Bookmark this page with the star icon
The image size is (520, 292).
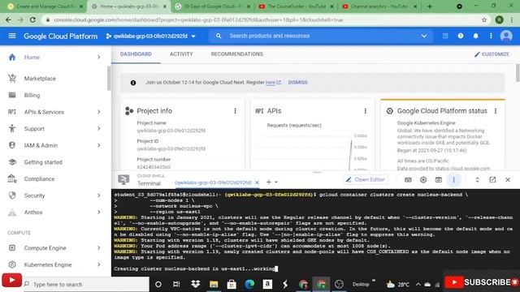click(x=484, y=19)
